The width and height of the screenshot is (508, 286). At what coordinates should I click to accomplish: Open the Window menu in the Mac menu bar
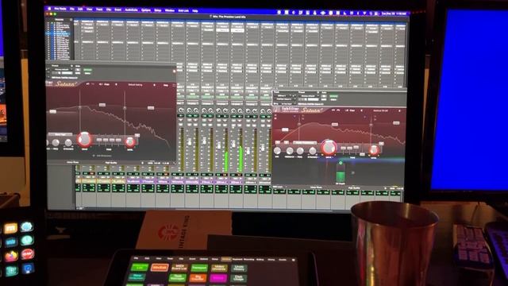click(x=170, y=10)
